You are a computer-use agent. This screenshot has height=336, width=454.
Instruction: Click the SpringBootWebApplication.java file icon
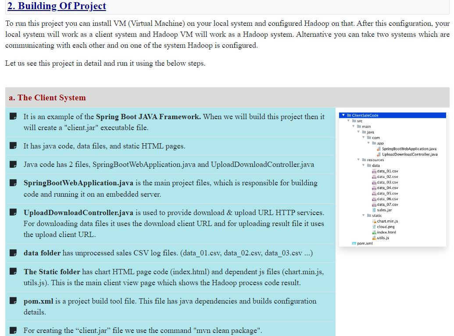pyautogui.click(x=379, y=149)
